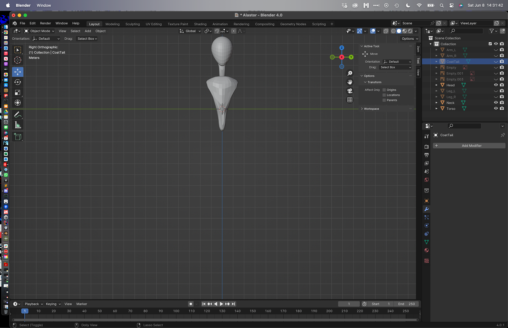Select the Transform tool

17,103
